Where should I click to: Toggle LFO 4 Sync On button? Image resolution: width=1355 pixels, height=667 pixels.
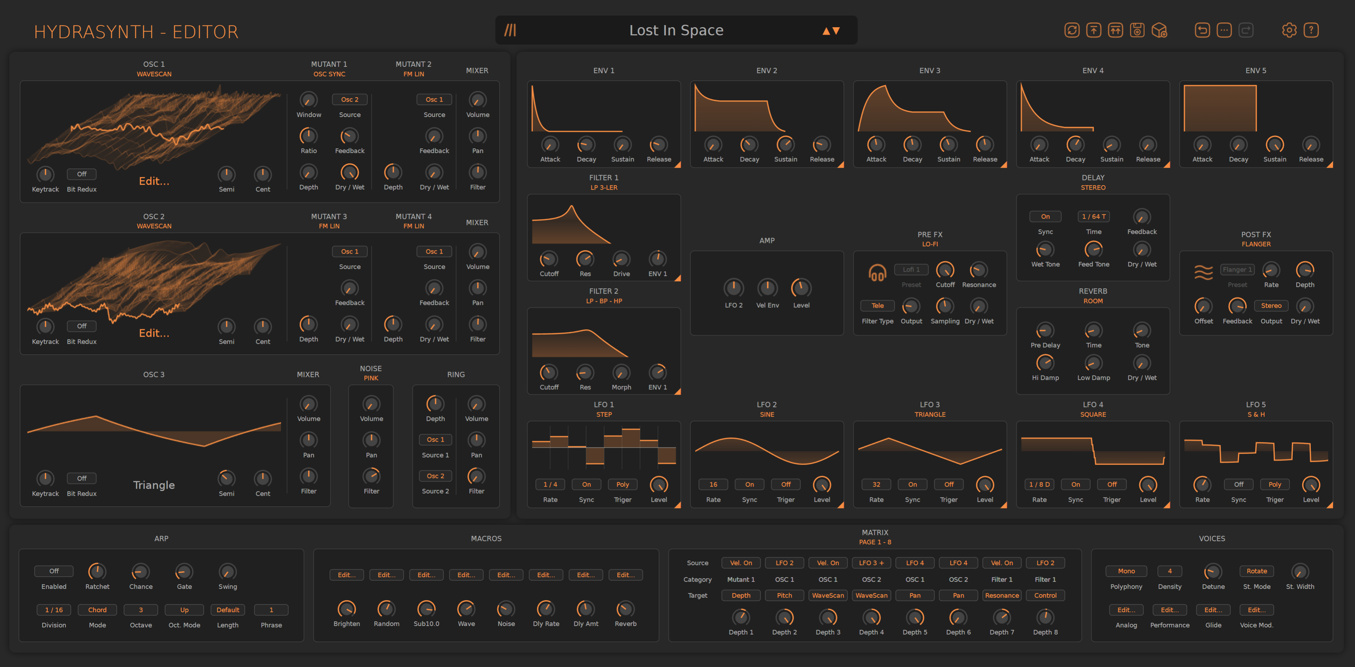pyautogui.click(x=1075, y=484)
